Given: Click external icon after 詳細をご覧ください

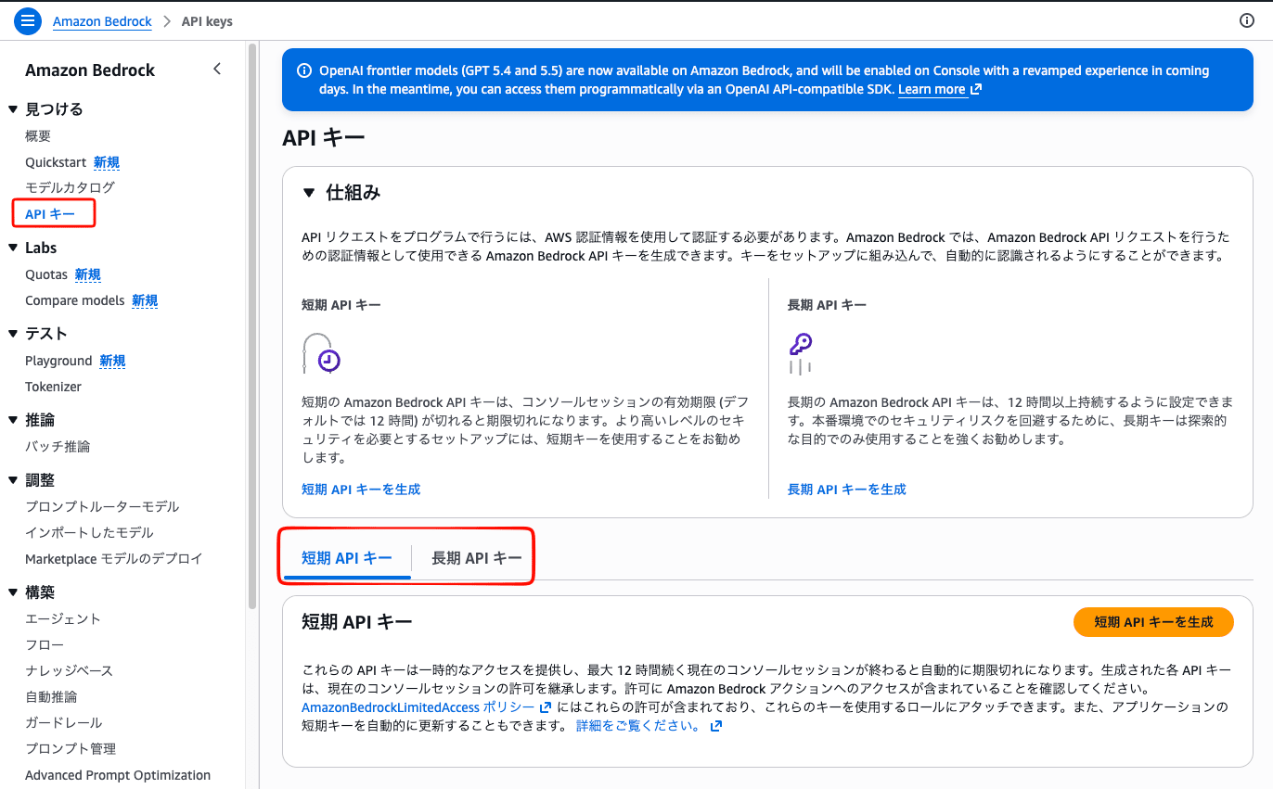Looking at the screenshot, I should tap(715, 726).
